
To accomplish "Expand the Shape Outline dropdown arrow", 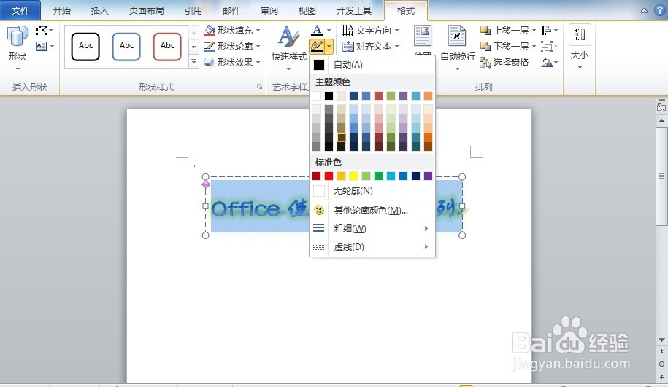I will point(258,46).
